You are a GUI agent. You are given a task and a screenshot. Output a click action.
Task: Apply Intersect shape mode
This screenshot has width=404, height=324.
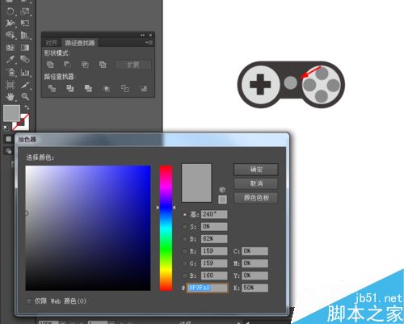click(85, 65)
